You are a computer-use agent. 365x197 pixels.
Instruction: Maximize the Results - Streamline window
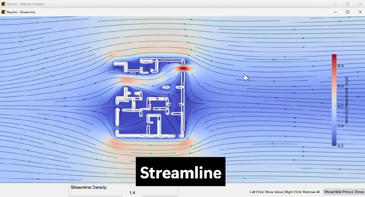(x=348, y=12)
